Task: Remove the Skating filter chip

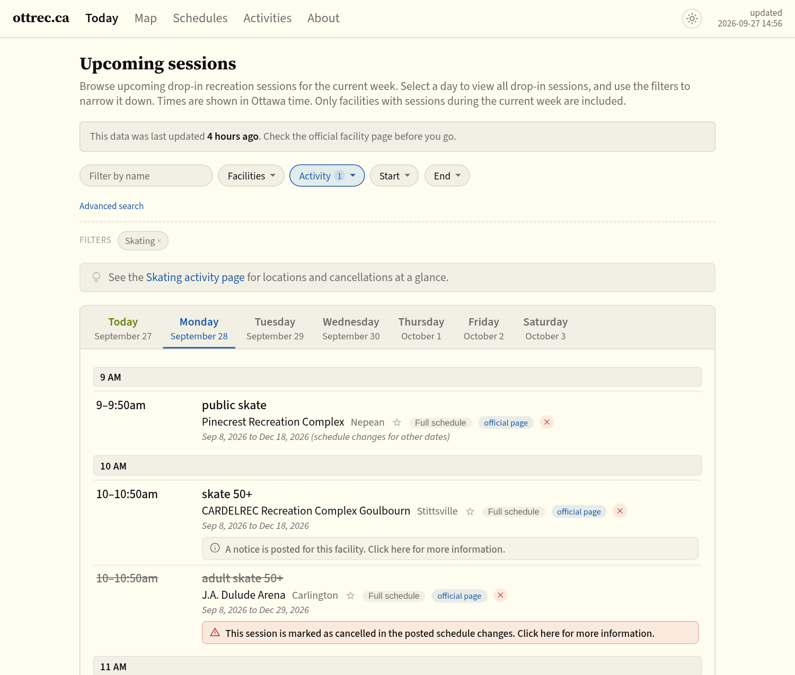Action: (159, 241)
